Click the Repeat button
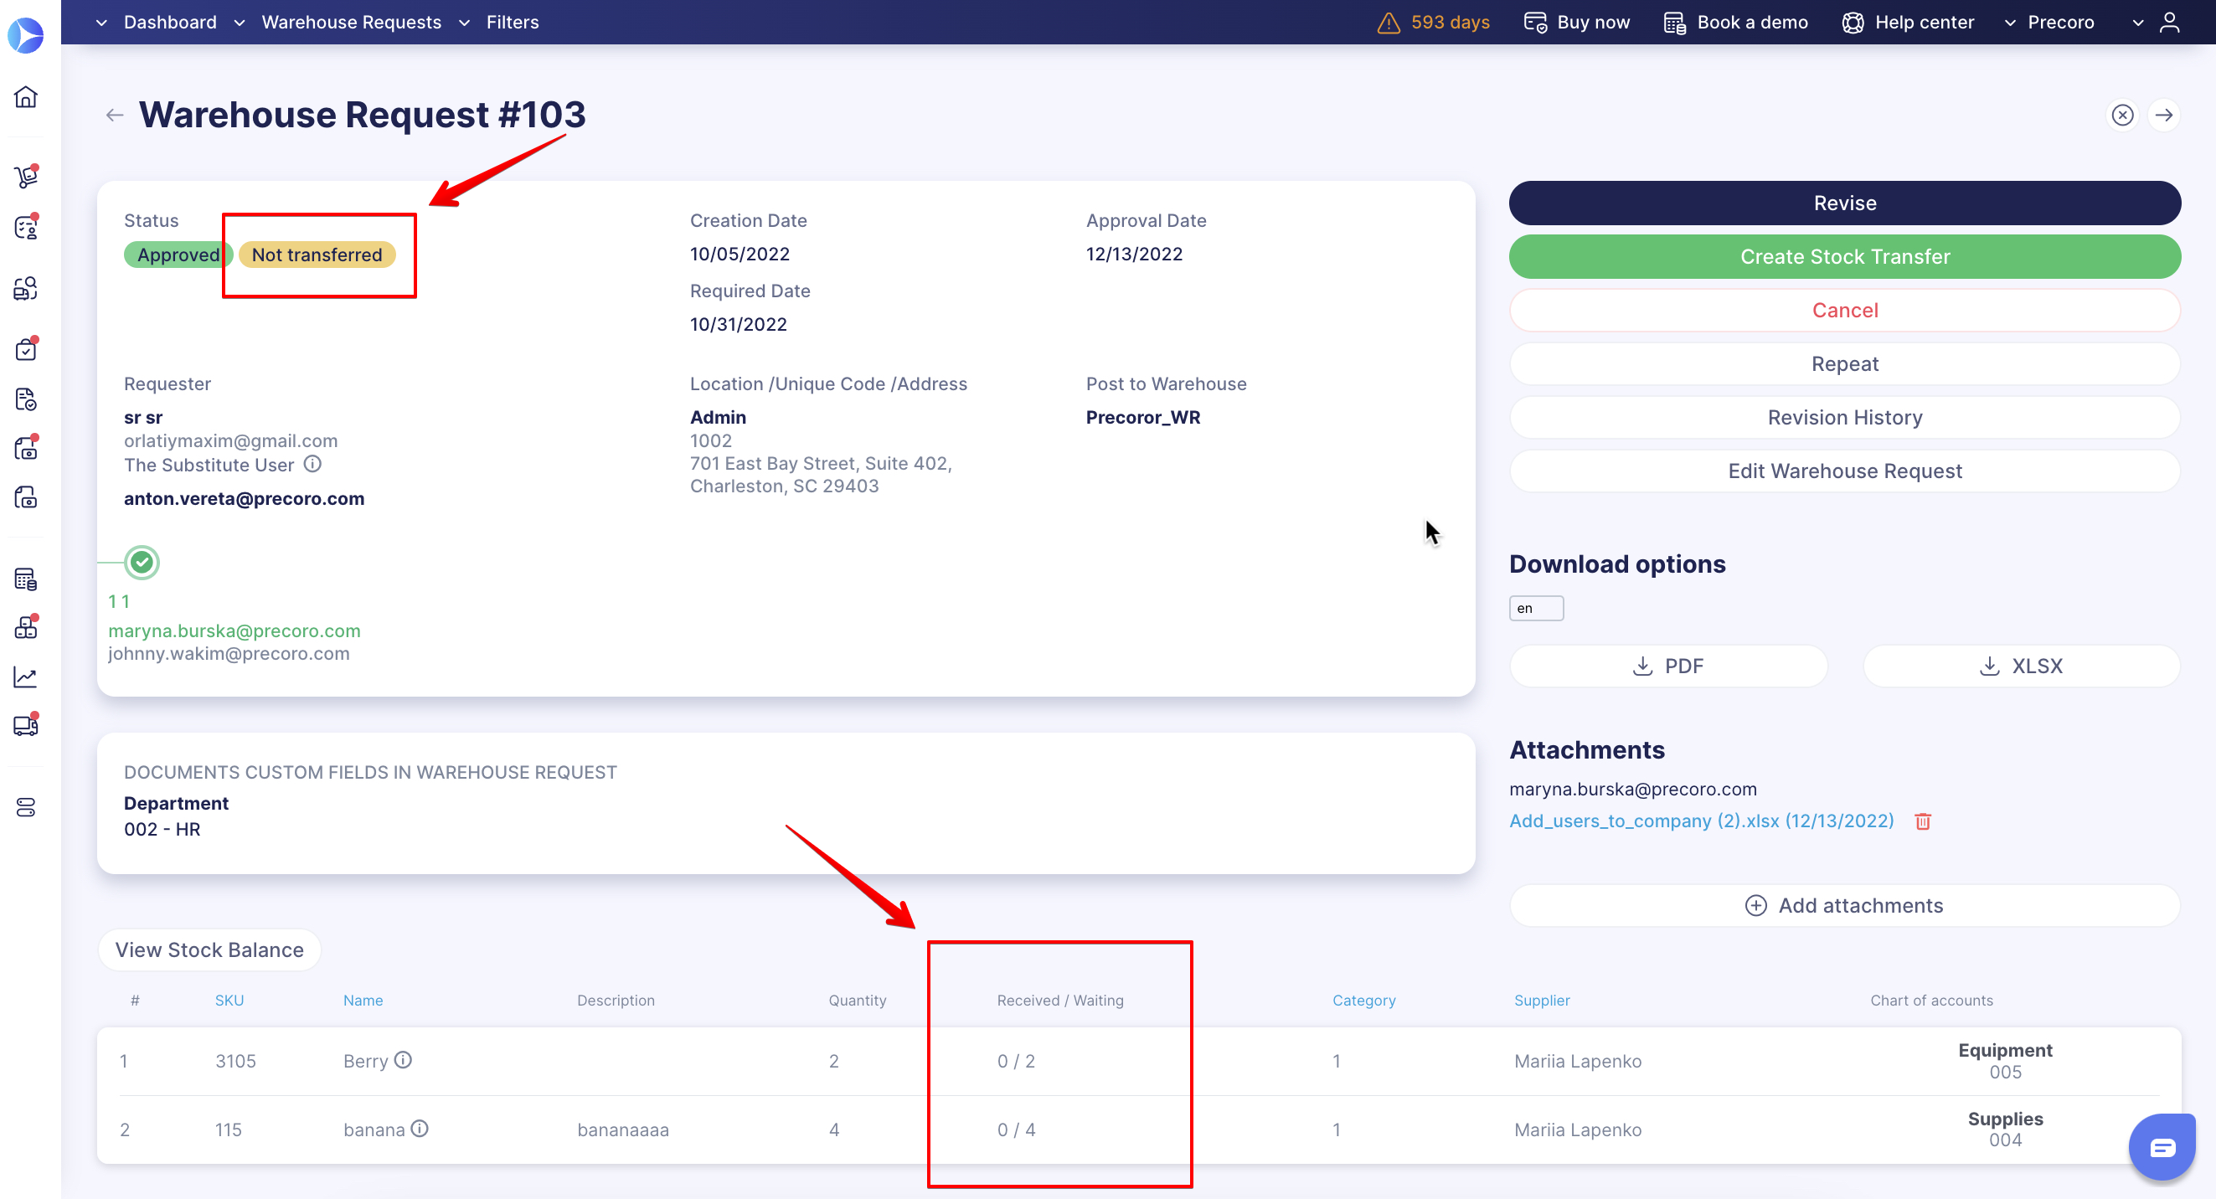The image size is (2216, 1199). point(1844,364)
